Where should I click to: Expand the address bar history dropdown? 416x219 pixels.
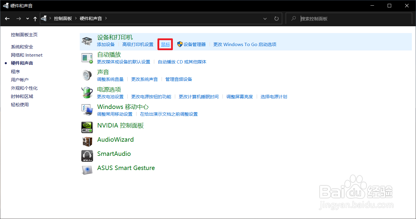[x=265, y=19]
